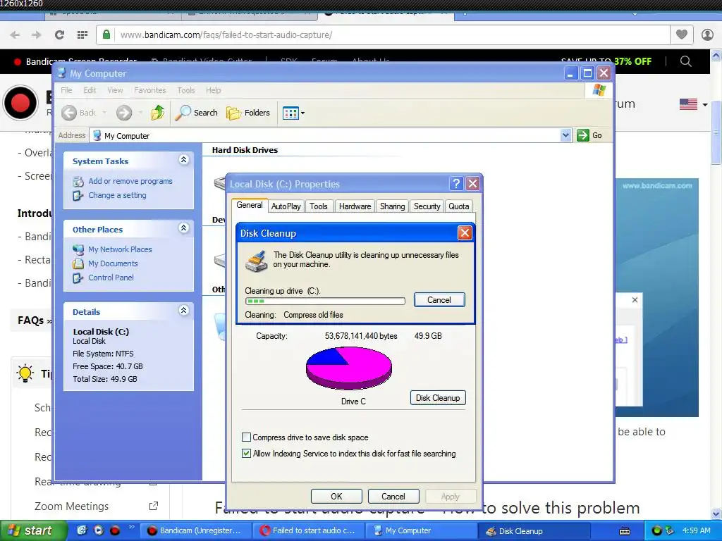Click the Bandicam red record logo
Viewport: 722px width, 541px height.
point(20,102)
